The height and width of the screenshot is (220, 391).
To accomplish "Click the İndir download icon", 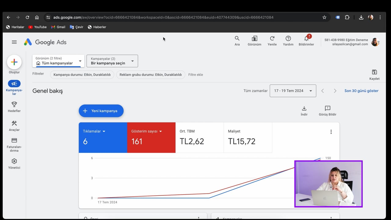I will tap(304, 111).
